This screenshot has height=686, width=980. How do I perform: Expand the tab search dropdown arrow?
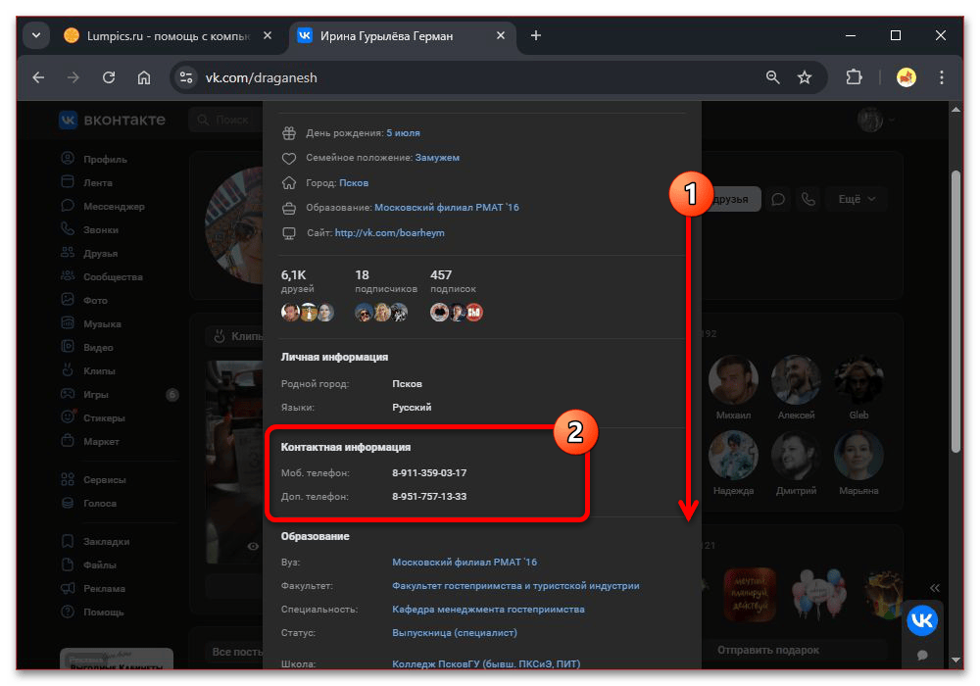pyautogui.click(x=37, y=36)
